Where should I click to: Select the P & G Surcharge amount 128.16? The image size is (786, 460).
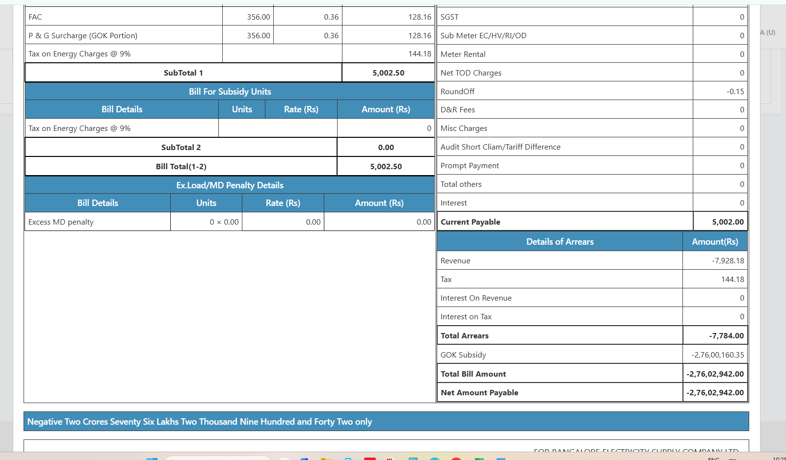pyautogui.click(x=420, y=36)
